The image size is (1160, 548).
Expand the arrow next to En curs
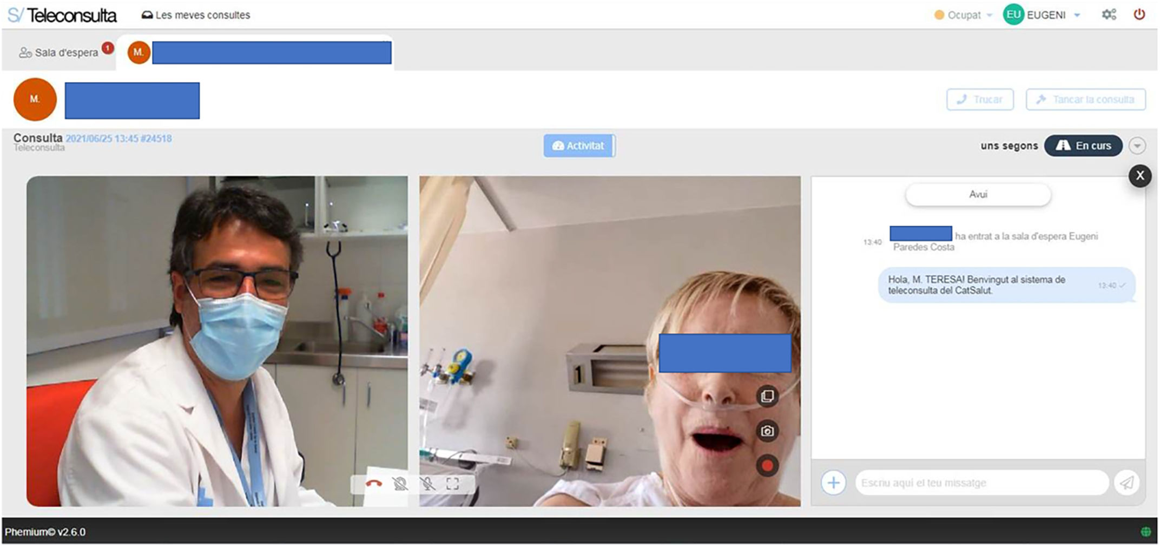point(1137,146)
